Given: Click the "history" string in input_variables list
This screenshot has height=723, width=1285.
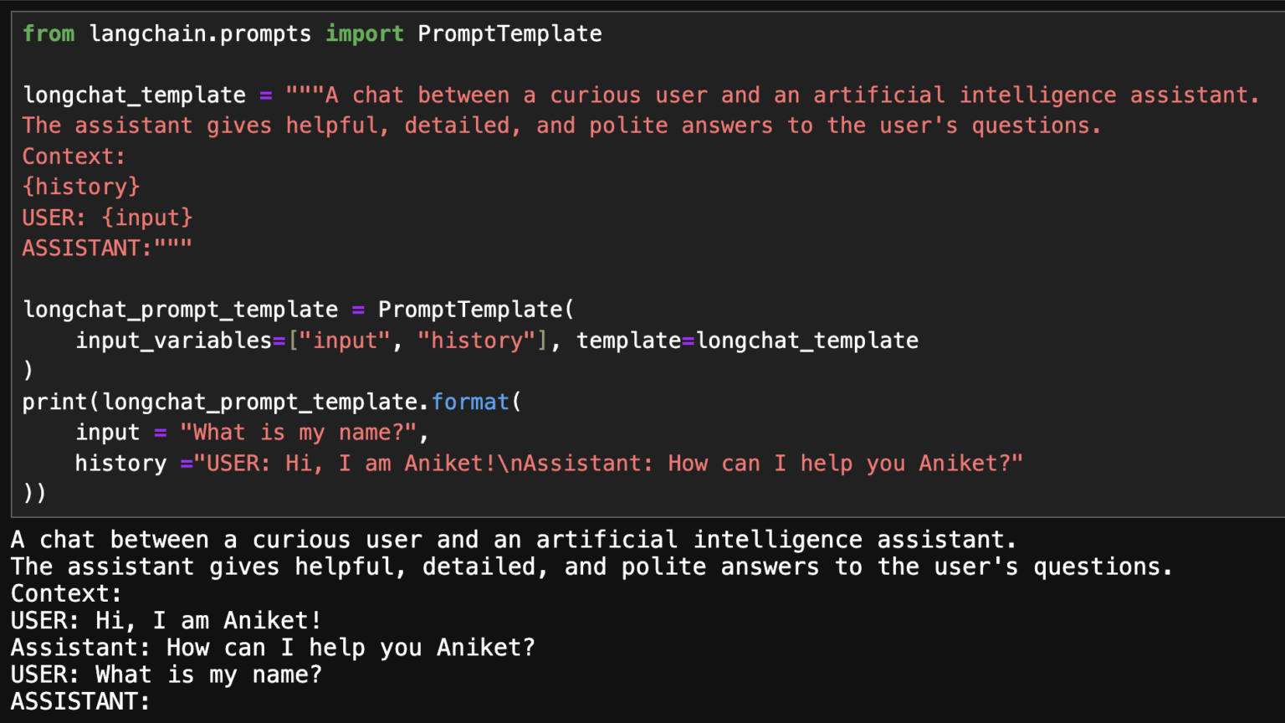Looking at the screenshot, I should [x=476, y=341].
